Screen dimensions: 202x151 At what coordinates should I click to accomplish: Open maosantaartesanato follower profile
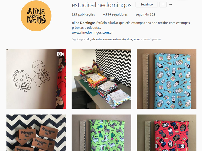[114, 39]
